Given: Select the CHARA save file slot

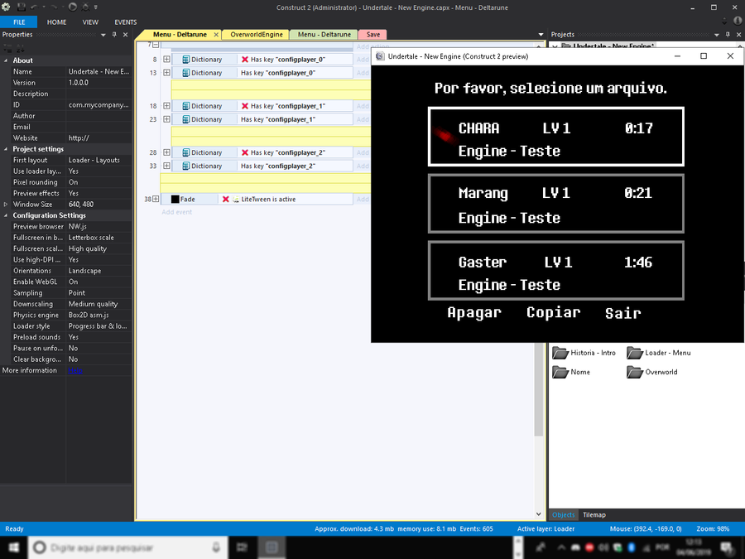Looking at the screenshot, I should 556,137.
